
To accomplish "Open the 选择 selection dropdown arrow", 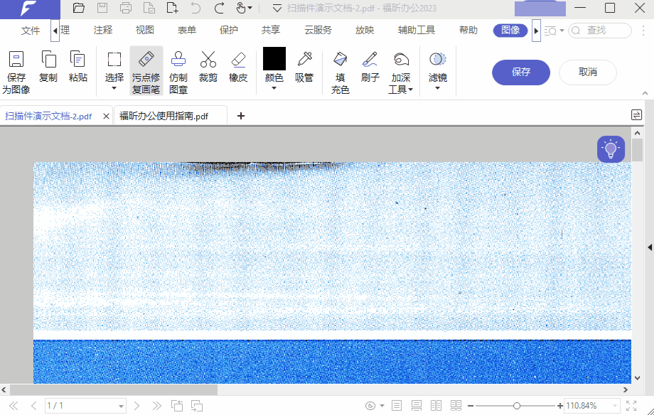I will pyautogui.click(x=114, y=89).
